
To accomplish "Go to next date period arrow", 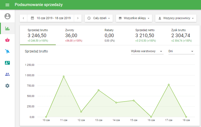I will point(78,18).
